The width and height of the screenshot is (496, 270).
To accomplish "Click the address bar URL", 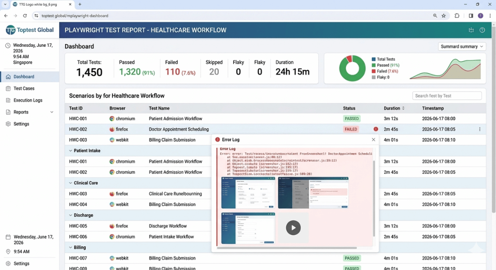I will 75,15.
